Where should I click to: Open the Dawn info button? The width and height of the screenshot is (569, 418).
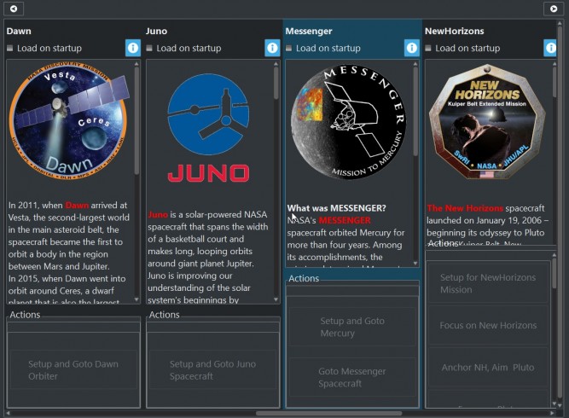point(133,48)
